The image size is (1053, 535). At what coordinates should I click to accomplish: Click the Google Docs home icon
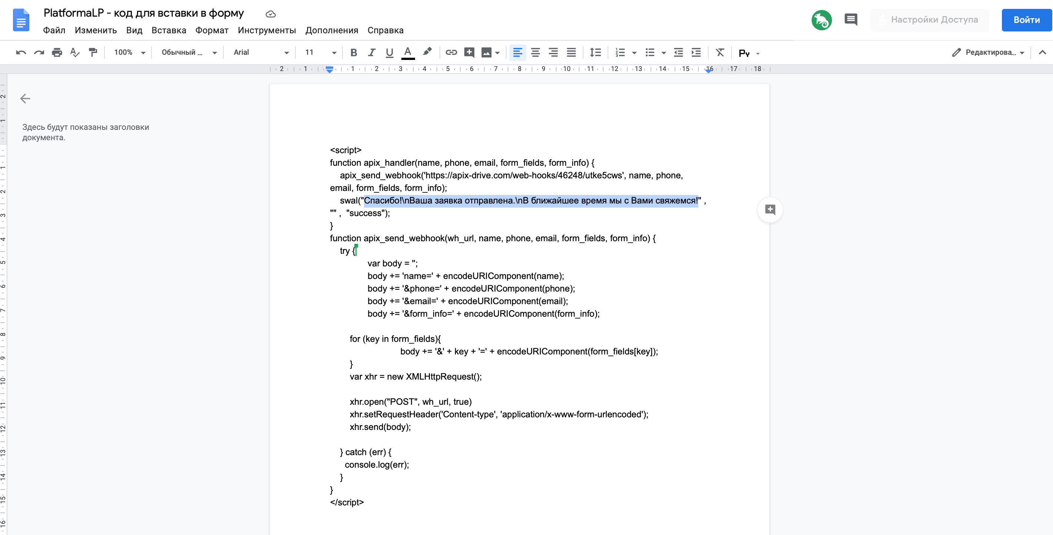point(21,20)
